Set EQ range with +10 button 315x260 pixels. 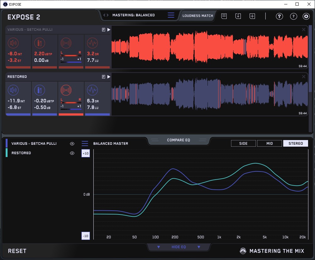[86, 153]
